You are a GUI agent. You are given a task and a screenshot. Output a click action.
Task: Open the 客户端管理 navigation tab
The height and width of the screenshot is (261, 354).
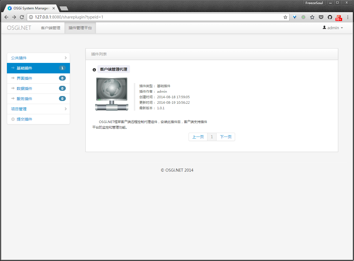tap(51, 28)
